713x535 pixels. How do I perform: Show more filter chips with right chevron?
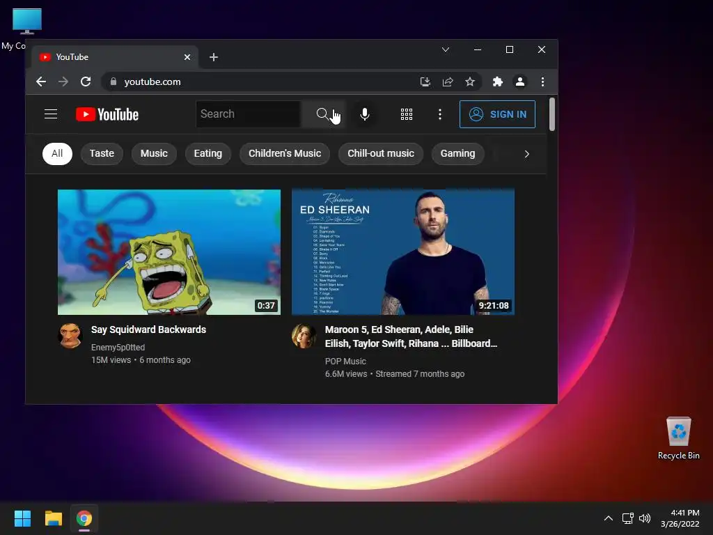coord(526,154)
